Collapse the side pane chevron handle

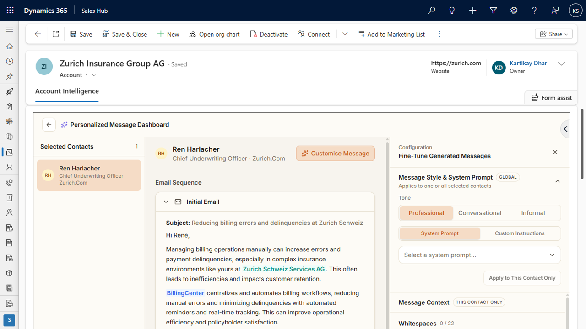pos(565,129)
